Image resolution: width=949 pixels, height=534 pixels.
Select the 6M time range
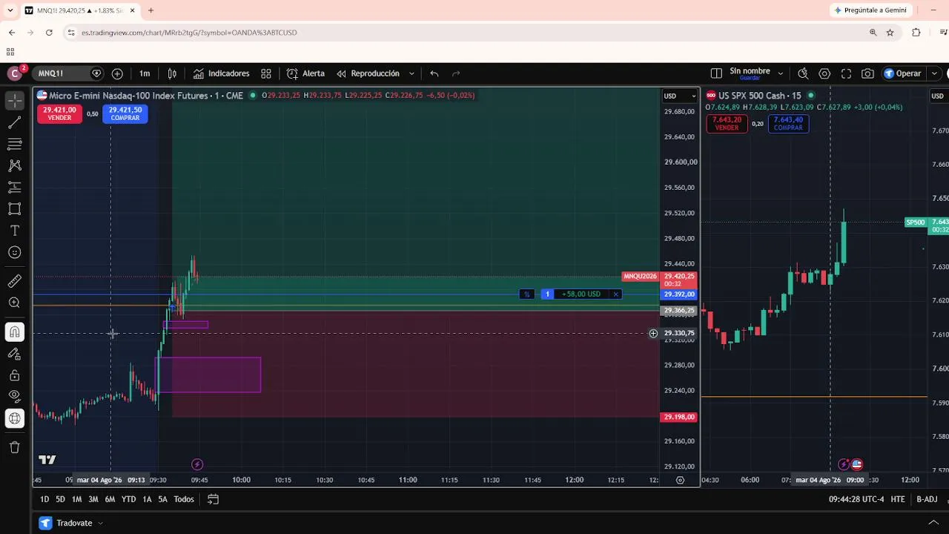[x=110, y=499]
